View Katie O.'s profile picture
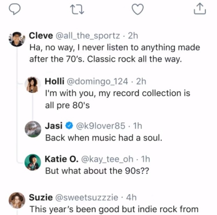Image resolution: width=217 pixels, height=215 pixels. pos(33,162)
